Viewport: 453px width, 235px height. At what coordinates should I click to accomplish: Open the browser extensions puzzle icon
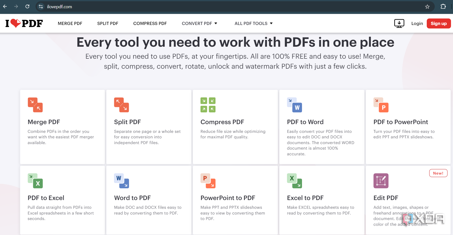point(443,7)
